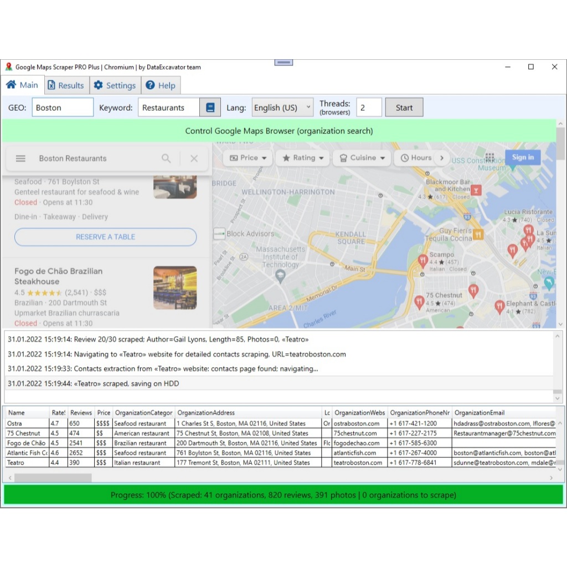Image resolution: width=567 pixels, height=567 pixels.
Task: Click the GEO input field
Action: (x=63, y=107)
